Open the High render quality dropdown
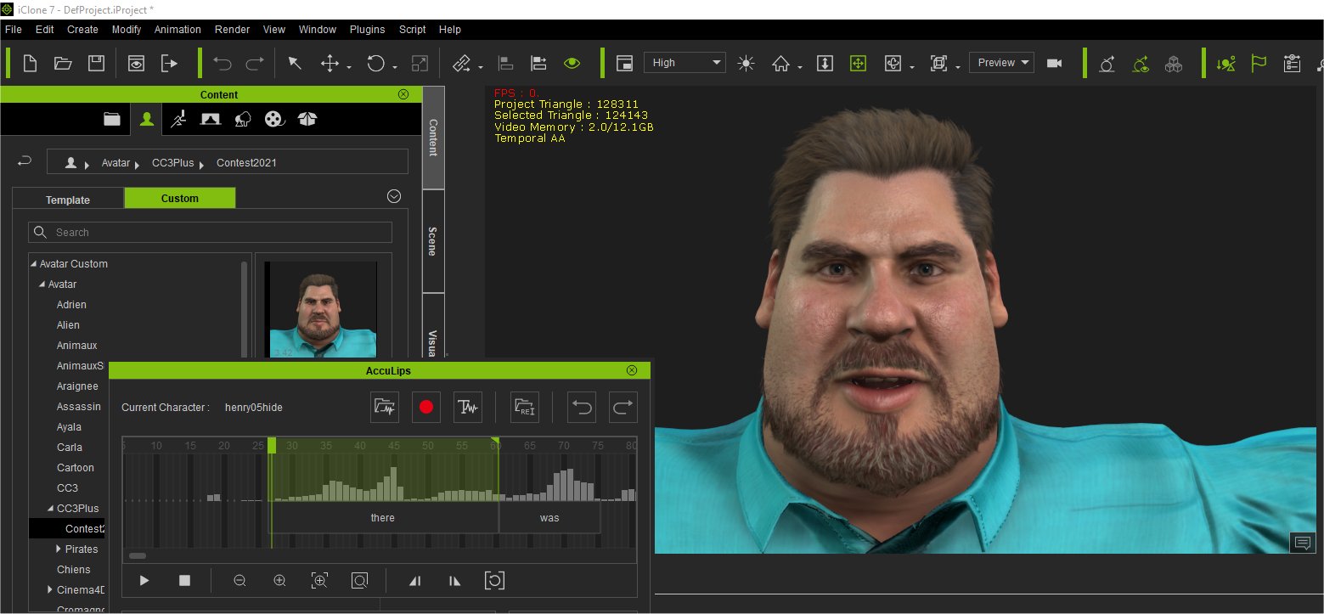Viewport: 1324px width, 614px height. [x=685, y=63]
